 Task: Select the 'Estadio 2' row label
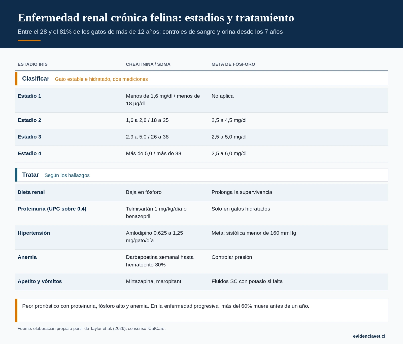pos(29,120)
